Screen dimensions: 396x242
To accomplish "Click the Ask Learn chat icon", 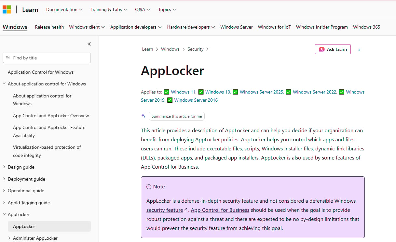I will point(321,49).
